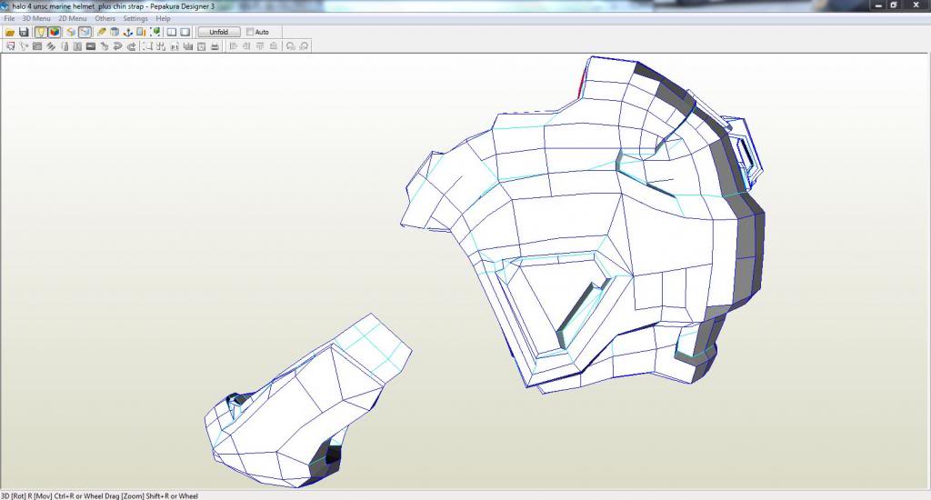Click the disabled align left icon
931x500 pixels.
(x=233, y=45)
